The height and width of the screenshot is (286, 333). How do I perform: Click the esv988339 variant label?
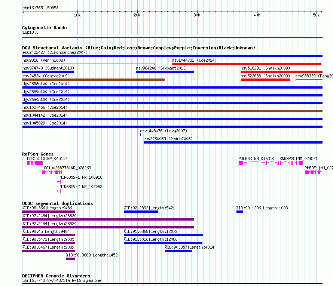click(x=314, y=76)
